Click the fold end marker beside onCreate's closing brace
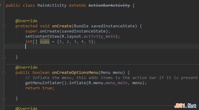 (4, 57)
